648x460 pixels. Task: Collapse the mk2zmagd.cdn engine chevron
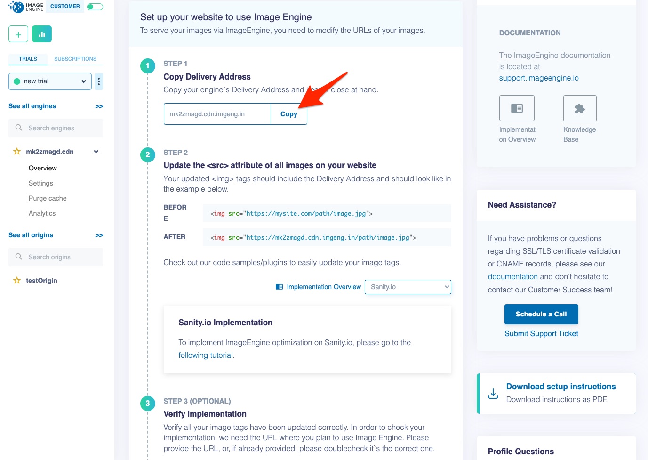point(96,152)
